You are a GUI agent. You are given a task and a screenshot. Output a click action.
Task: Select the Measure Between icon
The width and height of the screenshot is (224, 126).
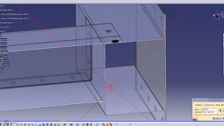tap(83, 125)
